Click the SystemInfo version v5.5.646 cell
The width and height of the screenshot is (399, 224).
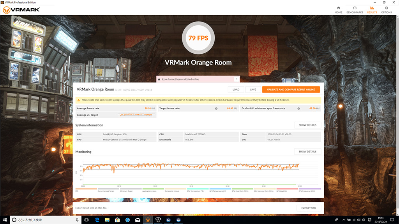tap(211, 140)
